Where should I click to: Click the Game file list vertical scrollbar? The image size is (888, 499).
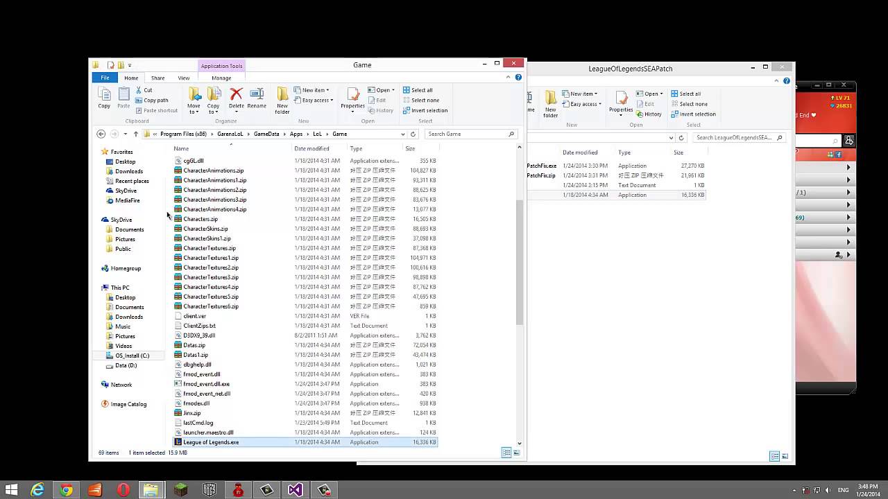point(520,263)
